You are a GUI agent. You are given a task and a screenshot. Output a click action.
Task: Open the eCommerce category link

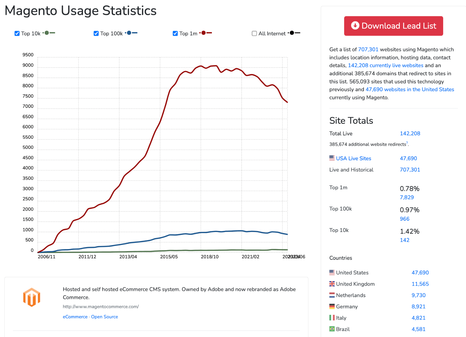(x=75, y=317)
